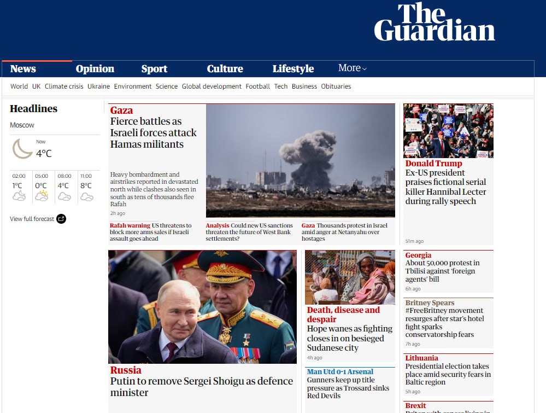Open the Opinion section tab

(x=95, y=69)
